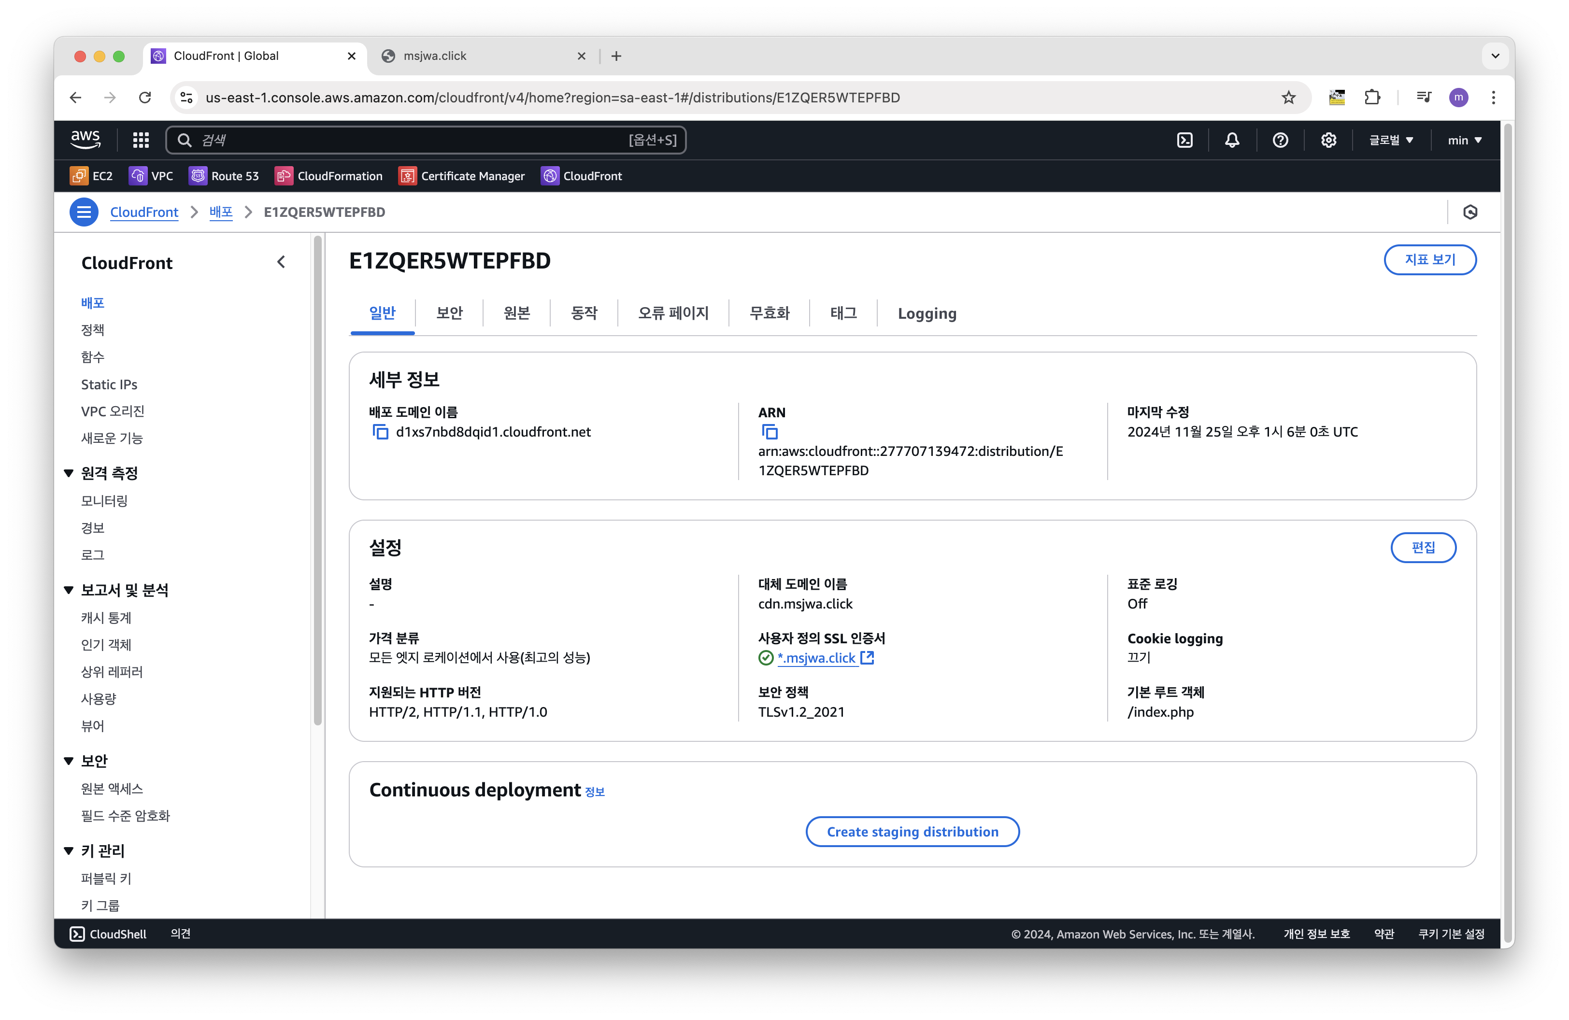Open the *.msjwa.click certificate link
The image size is (1569, 1020).
(x=817, y=658)
